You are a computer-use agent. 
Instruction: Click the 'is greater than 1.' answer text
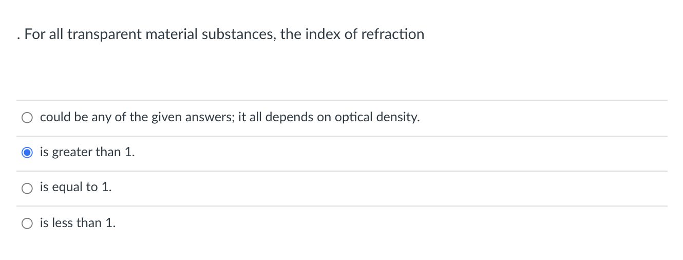pos(87,152)
